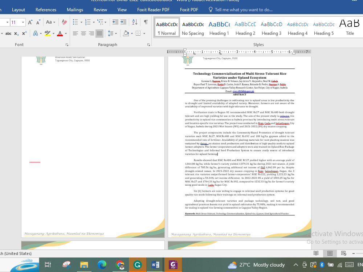This screenshot has width=363, height=272.
Task: Switch to the Review ribbon tab
Action: pyautogui.click(x=100, y=10)
